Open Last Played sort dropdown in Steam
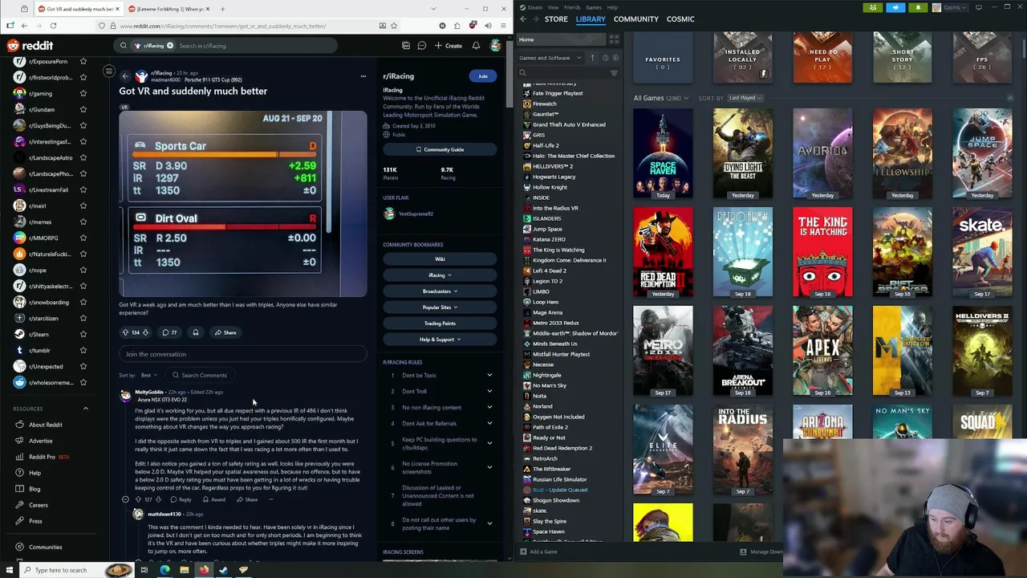 click(745, 98)
